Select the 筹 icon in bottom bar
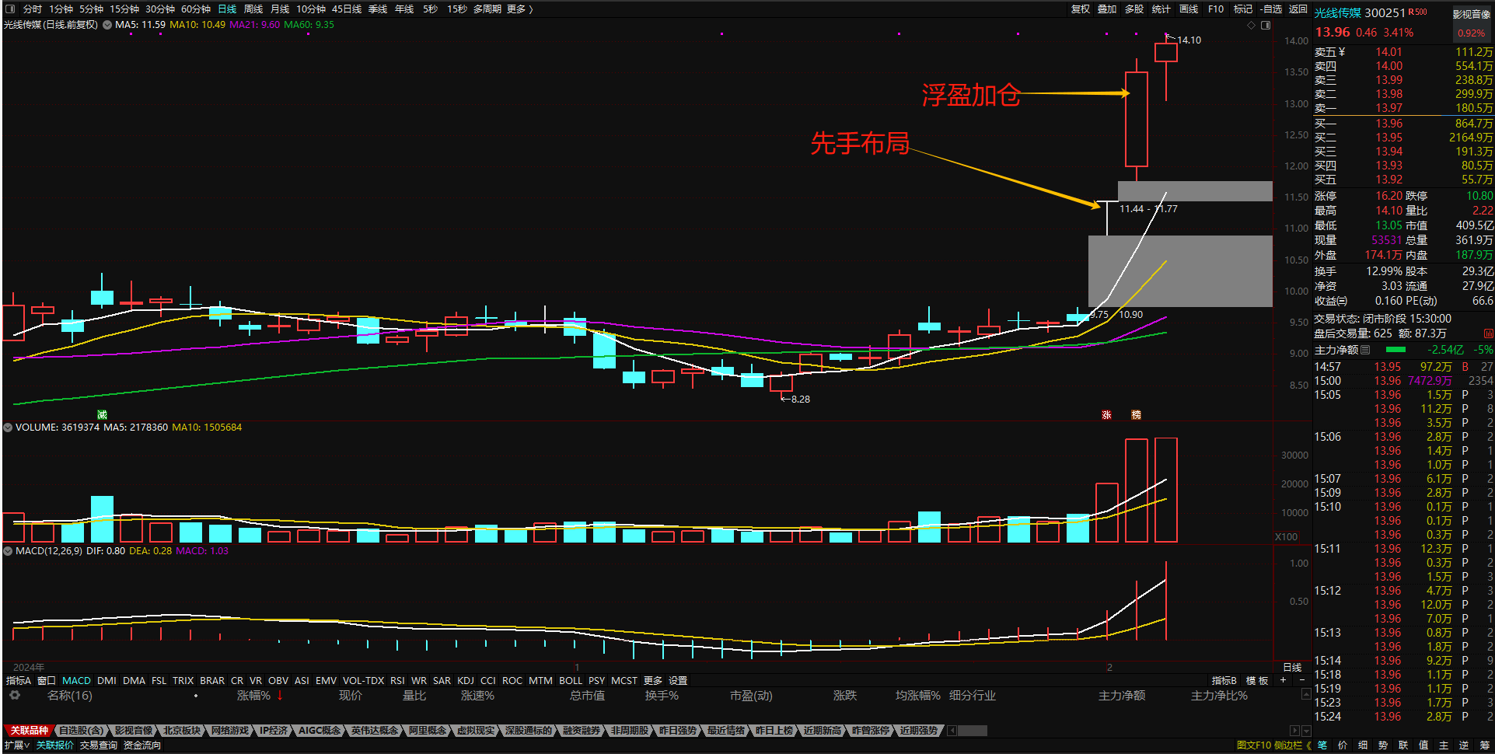The height and width of the screenshot is (754, 1495). [x=1484, y=745]
